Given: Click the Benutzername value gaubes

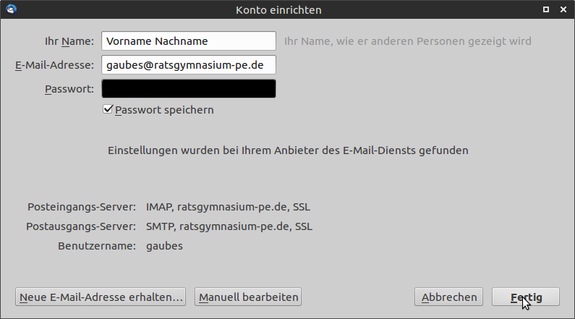Looking at the screenshot, I should pos(164,246).
